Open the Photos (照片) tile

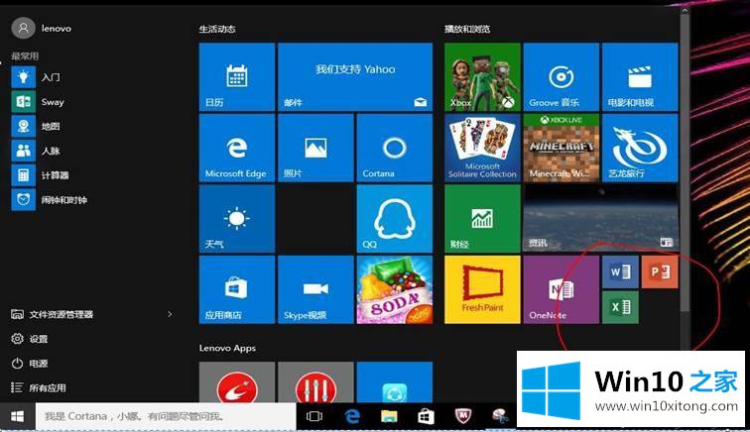pyautogui.click(x=315, y=148)
